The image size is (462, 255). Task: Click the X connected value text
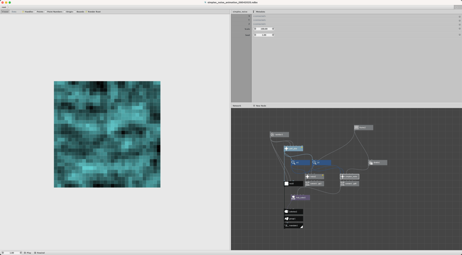click(259, 16)
